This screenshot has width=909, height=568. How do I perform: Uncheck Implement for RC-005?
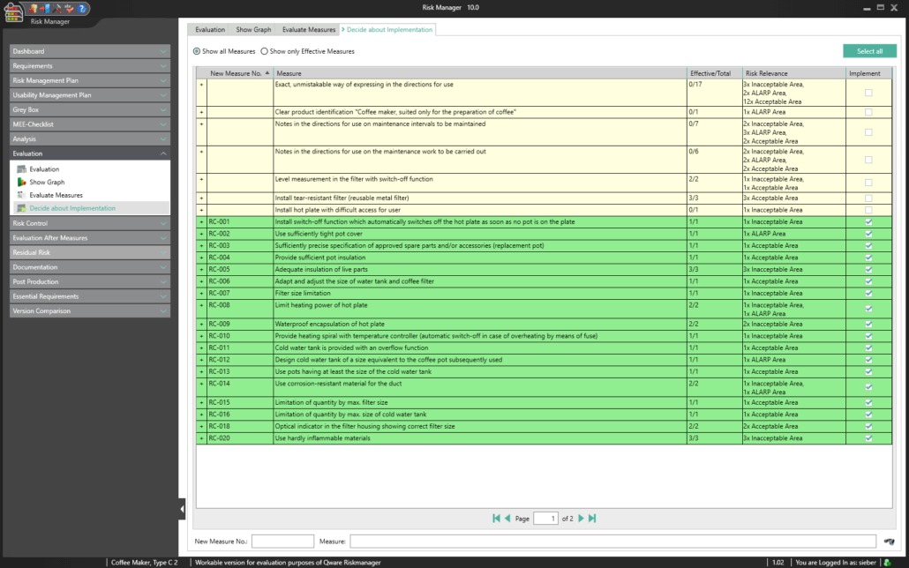(x=868, y=270)
